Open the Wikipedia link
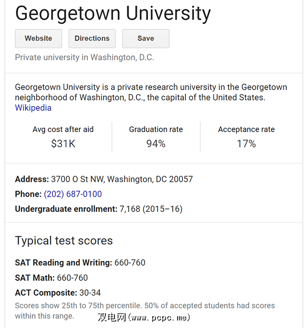 [33, 108]
